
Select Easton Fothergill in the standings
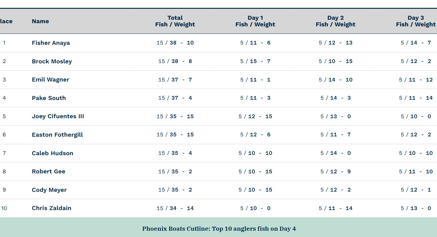57,135
